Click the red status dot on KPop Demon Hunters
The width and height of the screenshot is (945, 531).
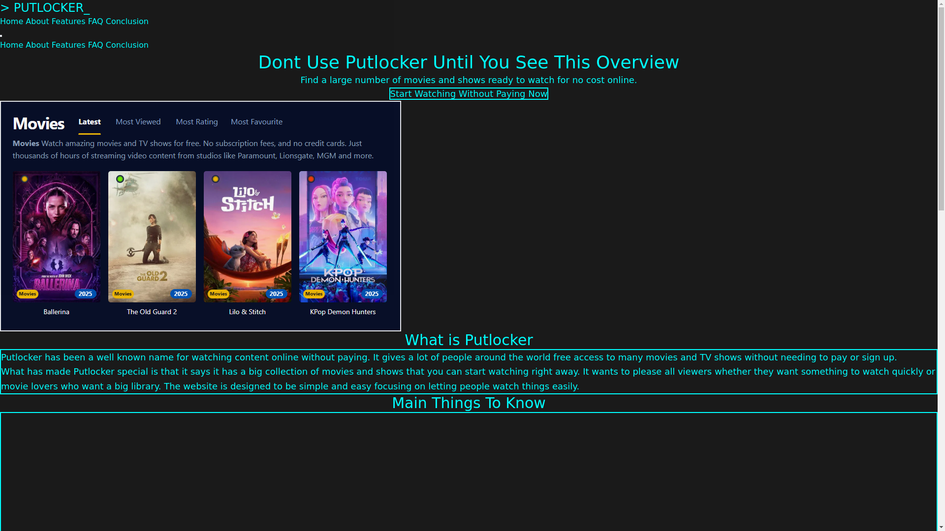point(311,179)
